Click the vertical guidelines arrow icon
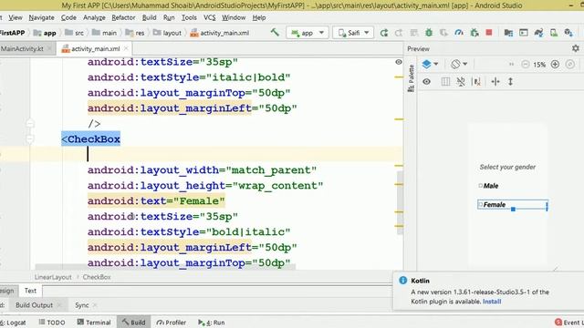Image resolution: width=584 pixels, height=328 pixels. click(511, 81)
